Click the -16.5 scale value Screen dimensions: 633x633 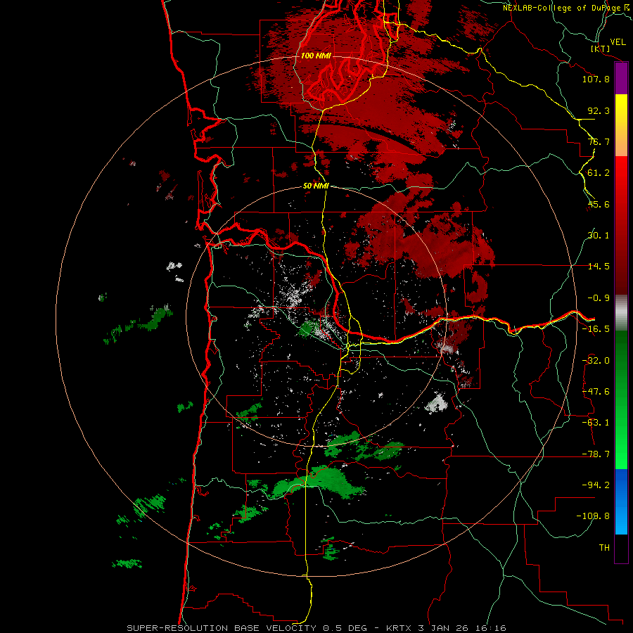596,329
